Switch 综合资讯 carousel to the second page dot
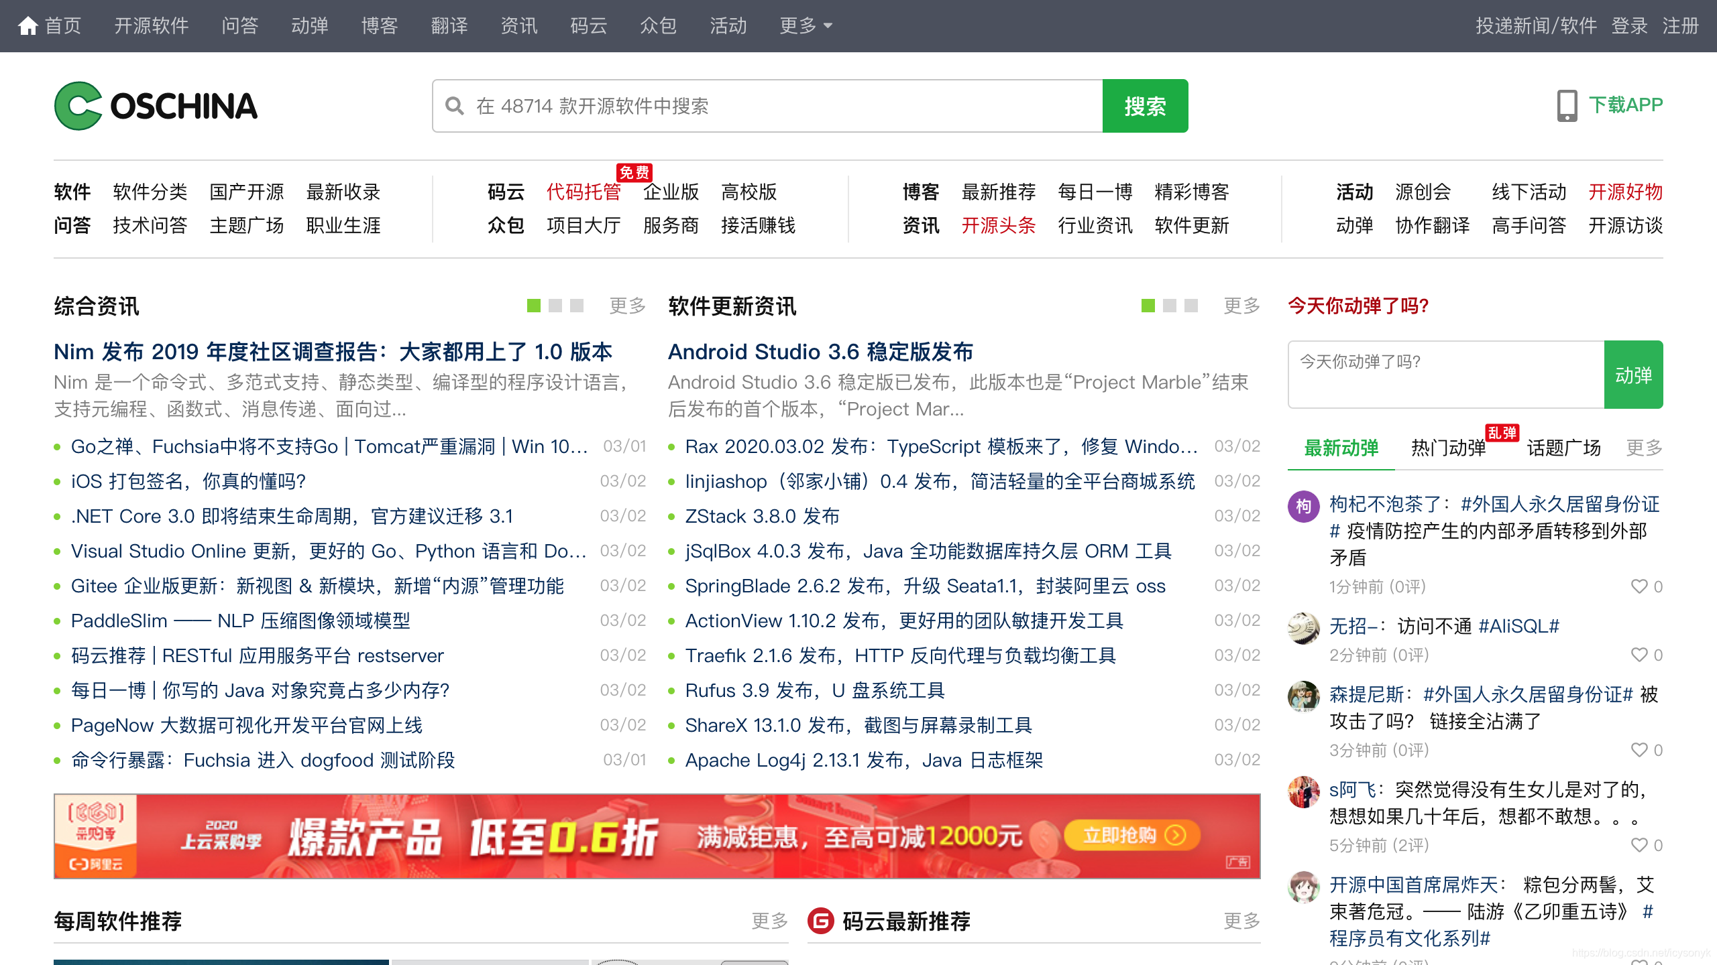Image resolution: width=1717 pixels, height=965 pixels. point(555,306)
